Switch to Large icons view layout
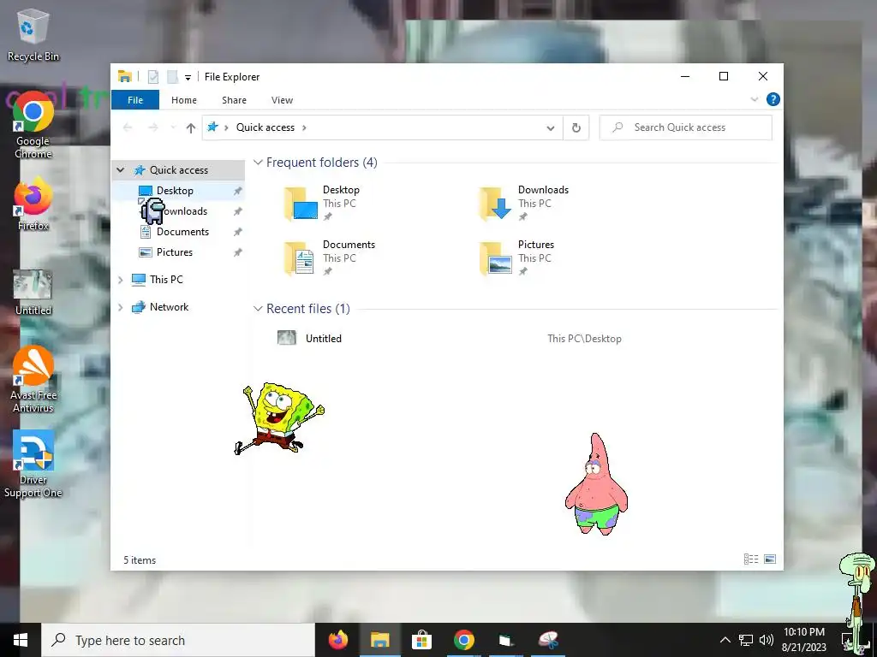The image size is (877, 657). click(770, 559)
